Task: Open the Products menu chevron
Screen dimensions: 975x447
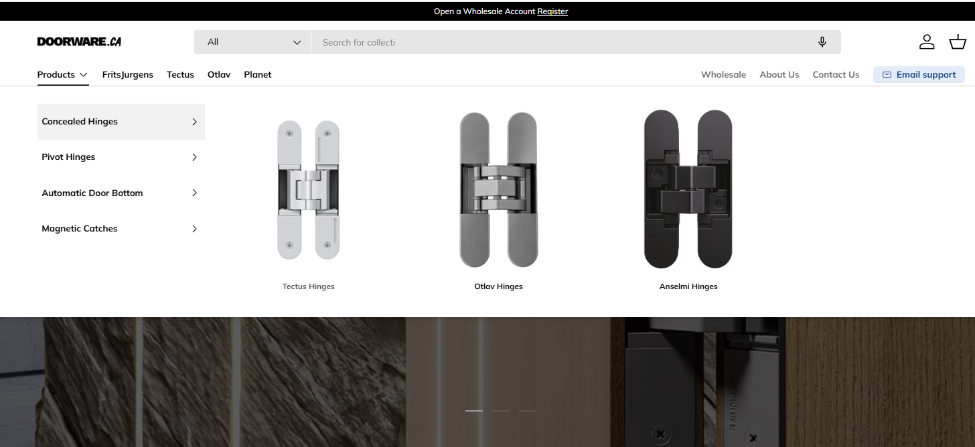Action: 84,75
